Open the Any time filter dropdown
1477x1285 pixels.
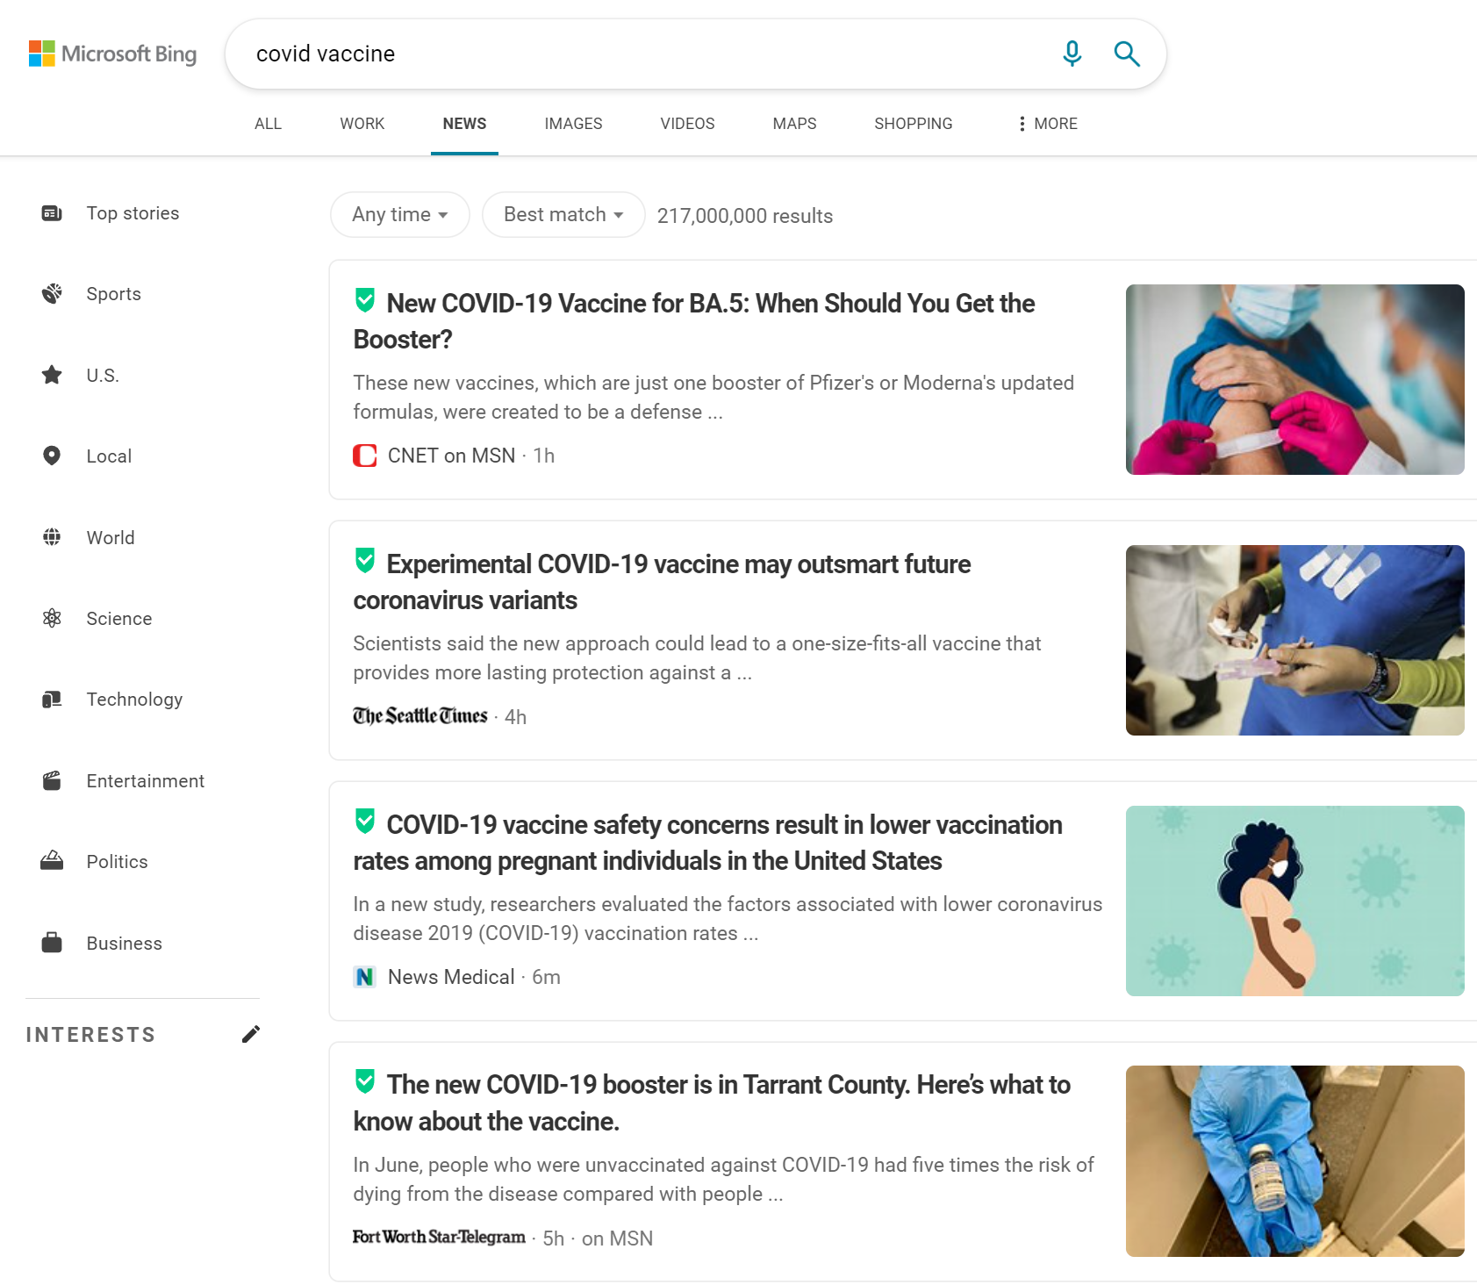point(400,214)
